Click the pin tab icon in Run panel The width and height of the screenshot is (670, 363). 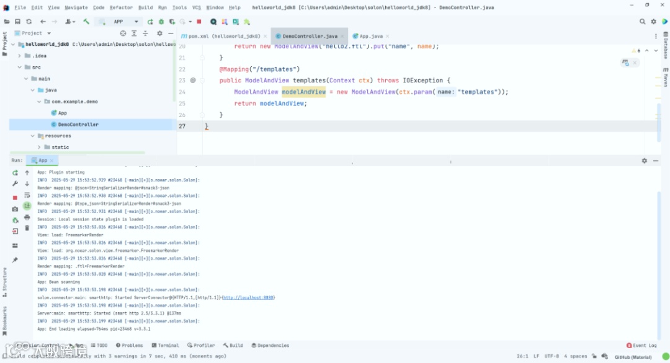tap(15, 260)
